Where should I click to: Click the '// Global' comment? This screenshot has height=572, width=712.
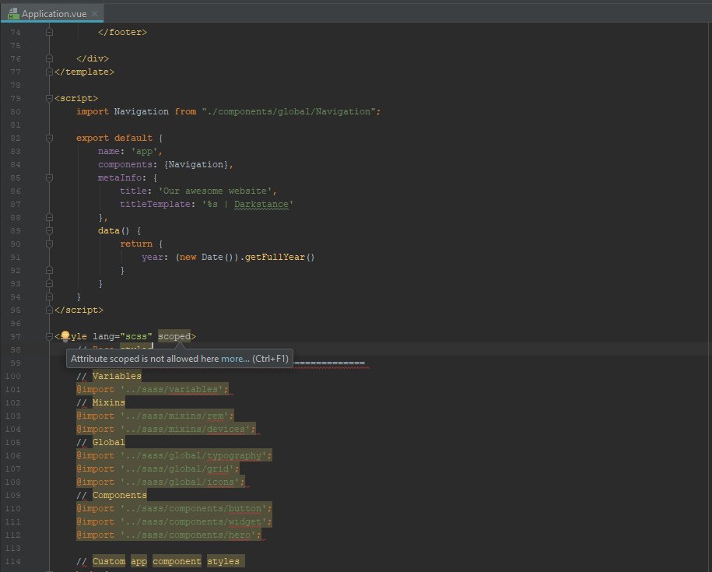tap(101, 442)
